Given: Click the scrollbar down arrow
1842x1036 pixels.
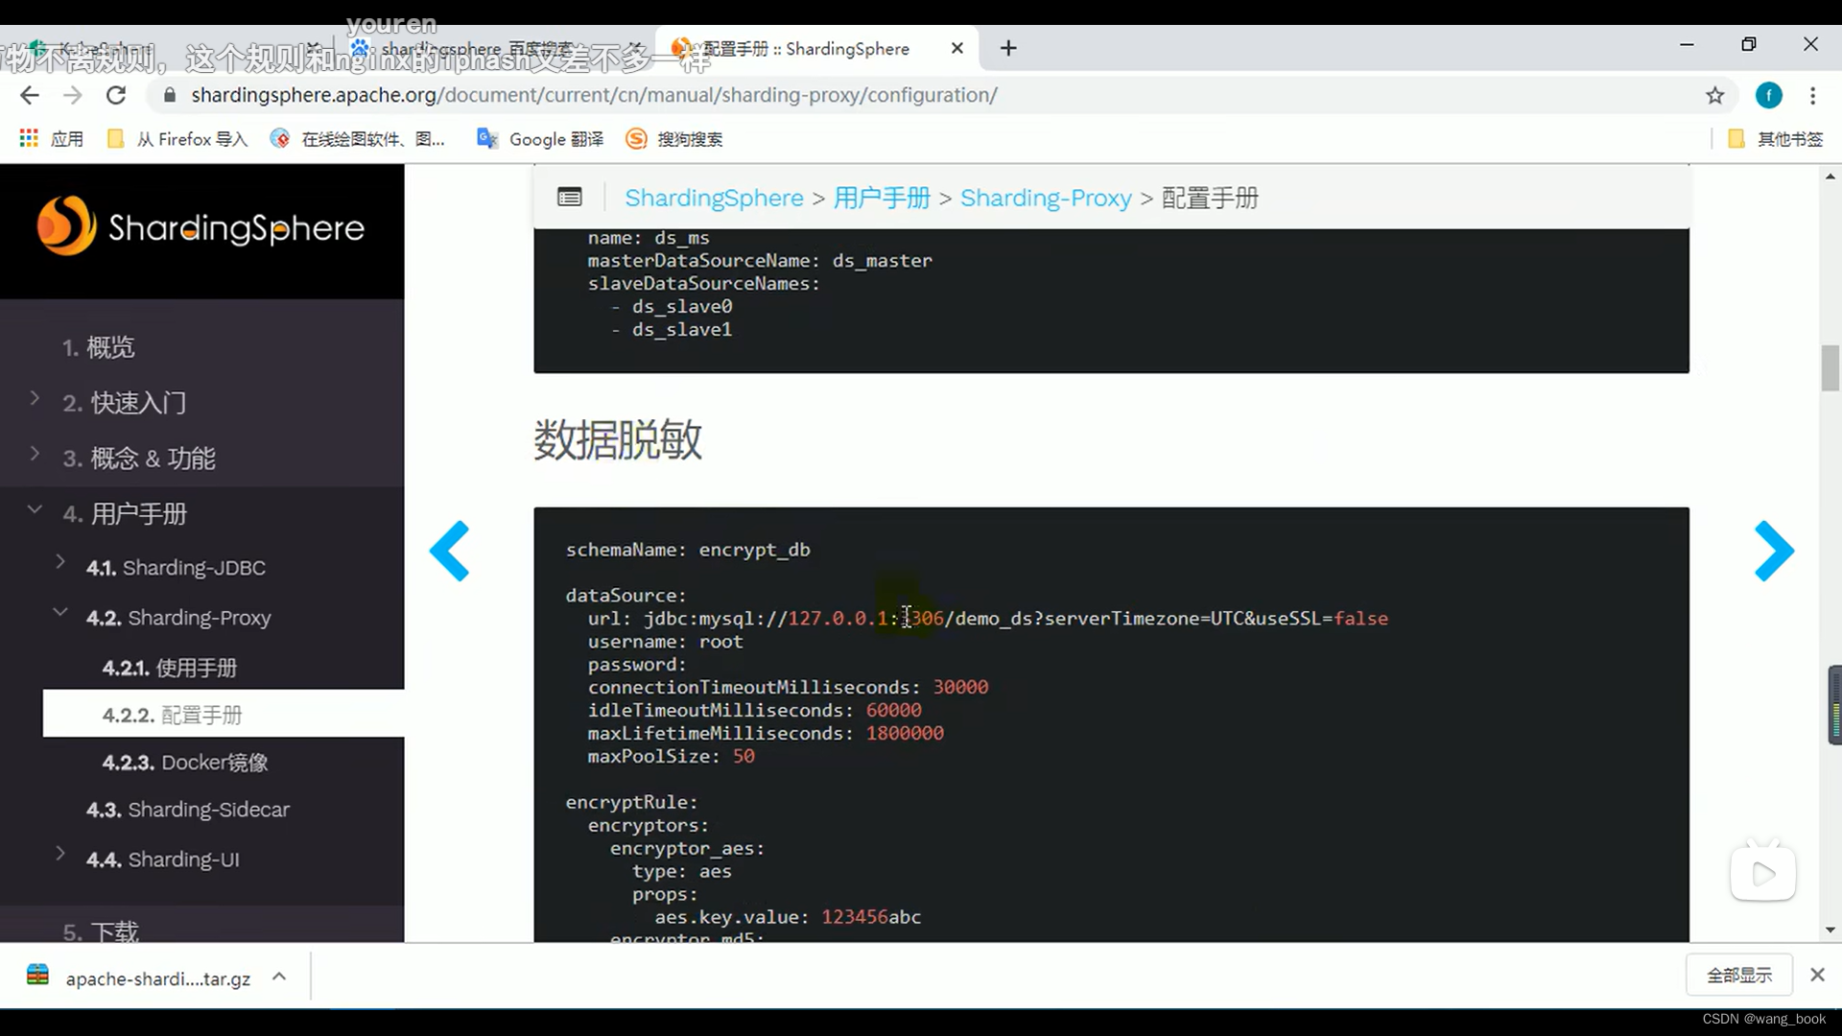Looking at the screenshot, I should tap(1830, 930).
